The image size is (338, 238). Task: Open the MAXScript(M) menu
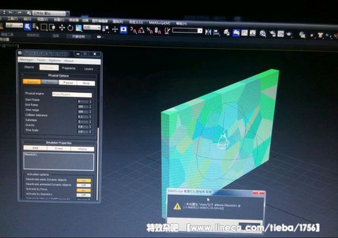coord(160,23)
